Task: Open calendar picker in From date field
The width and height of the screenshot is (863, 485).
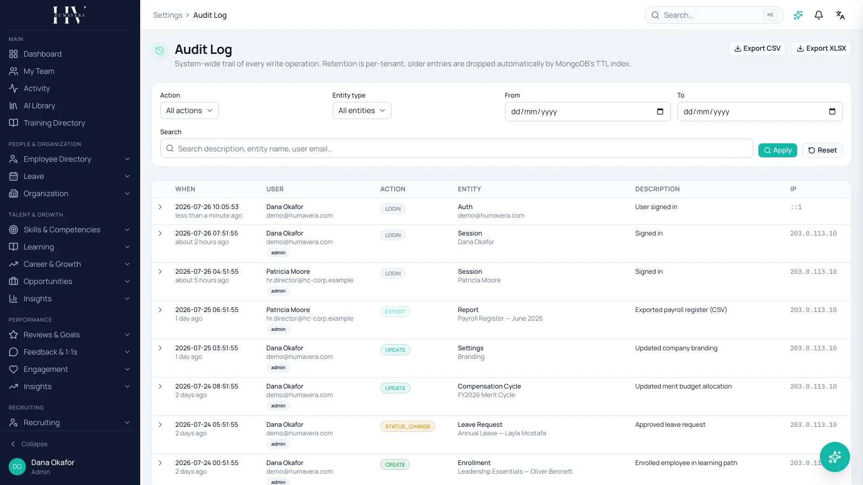Action: [x=660, y=112]
